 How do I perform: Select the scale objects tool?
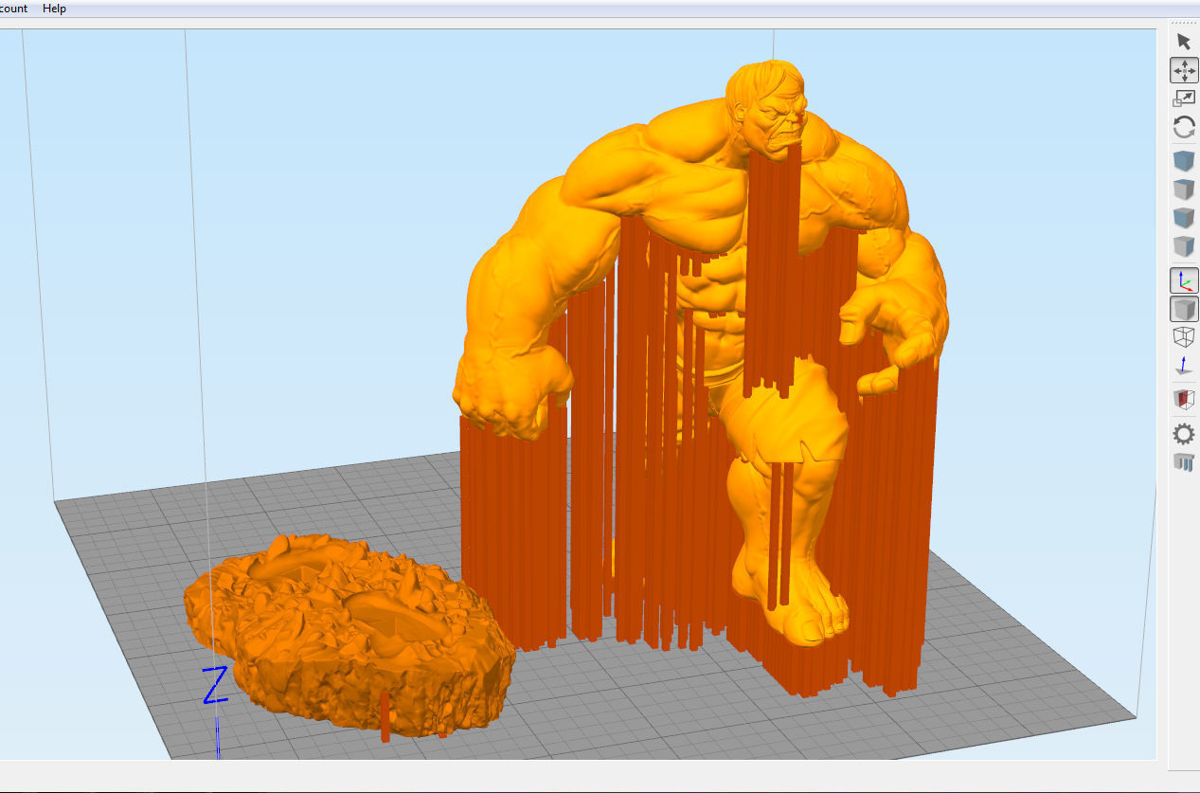1184,99
